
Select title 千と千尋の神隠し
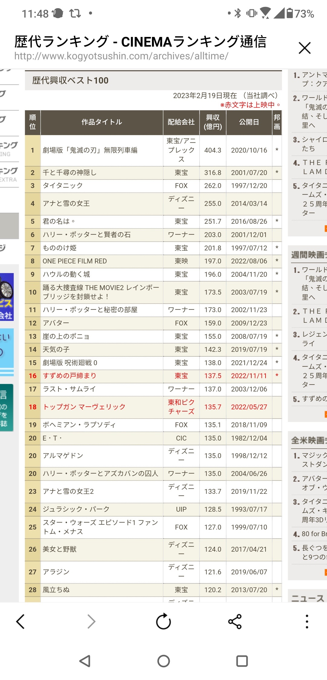point(69,173)
